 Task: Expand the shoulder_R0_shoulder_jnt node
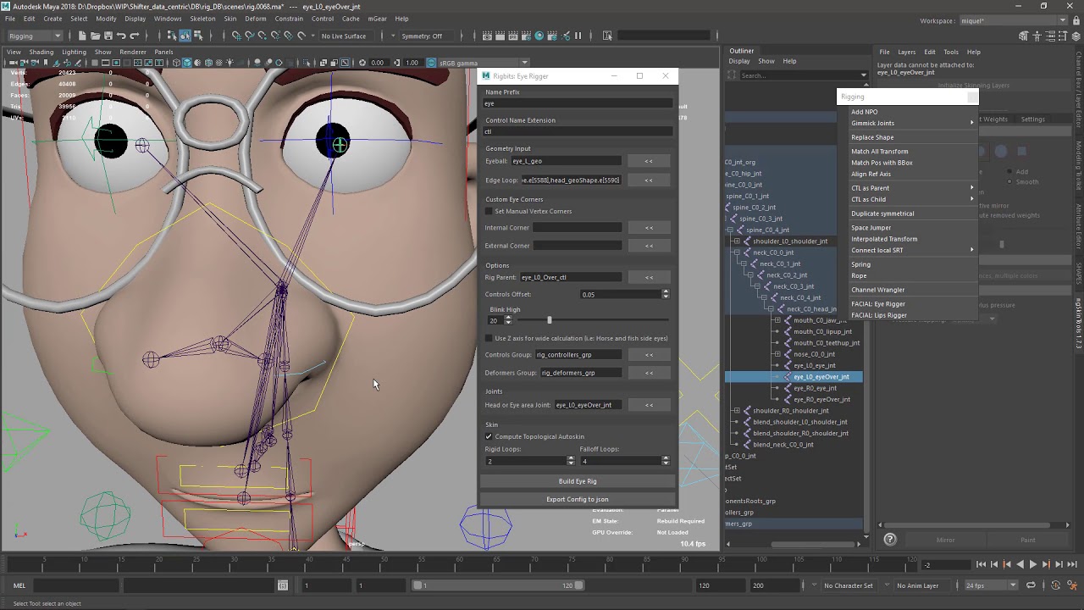(x=736, y=411)
